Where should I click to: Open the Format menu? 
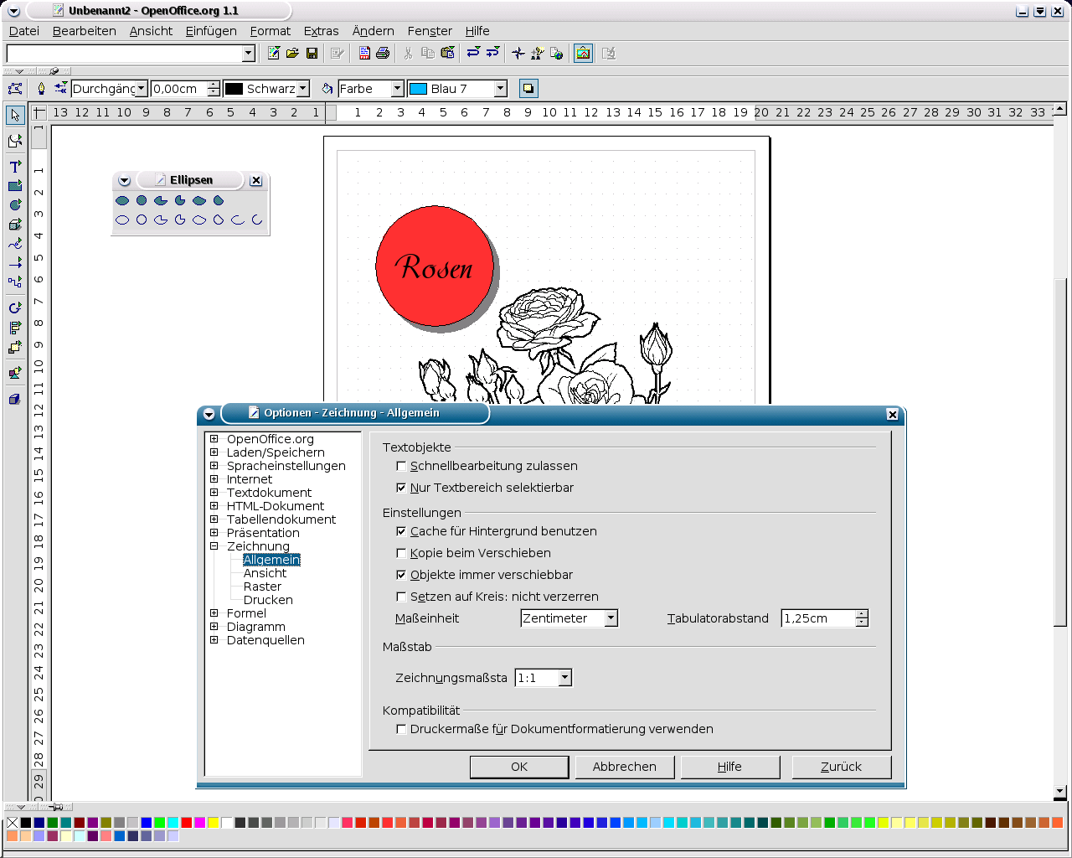pyautogui.click(x=270, y=31)
